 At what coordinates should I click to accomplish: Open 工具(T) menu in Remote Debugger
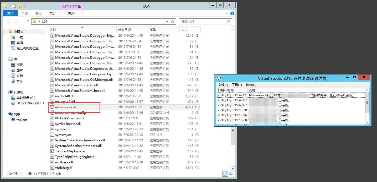coord(237,85)
